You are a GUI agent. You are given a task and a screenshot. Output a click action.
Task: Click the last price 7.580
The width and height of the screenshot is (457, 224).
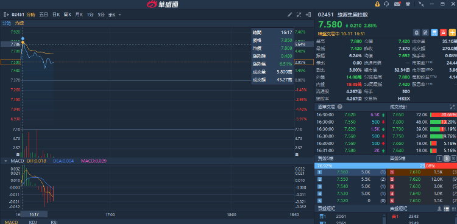point(330,24)
